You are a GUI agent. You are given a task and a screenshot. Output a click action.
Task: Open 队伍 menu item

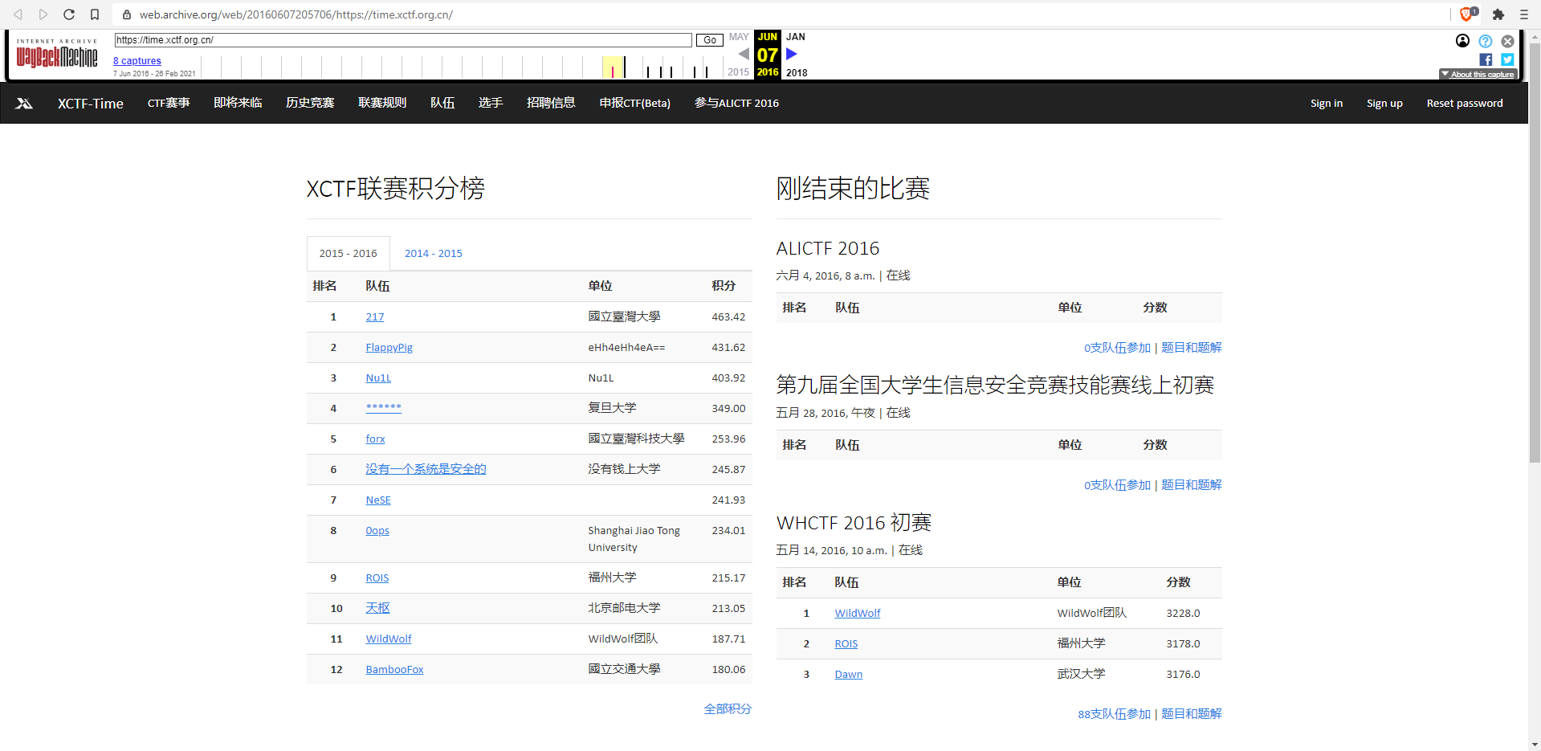click(442, 103)
